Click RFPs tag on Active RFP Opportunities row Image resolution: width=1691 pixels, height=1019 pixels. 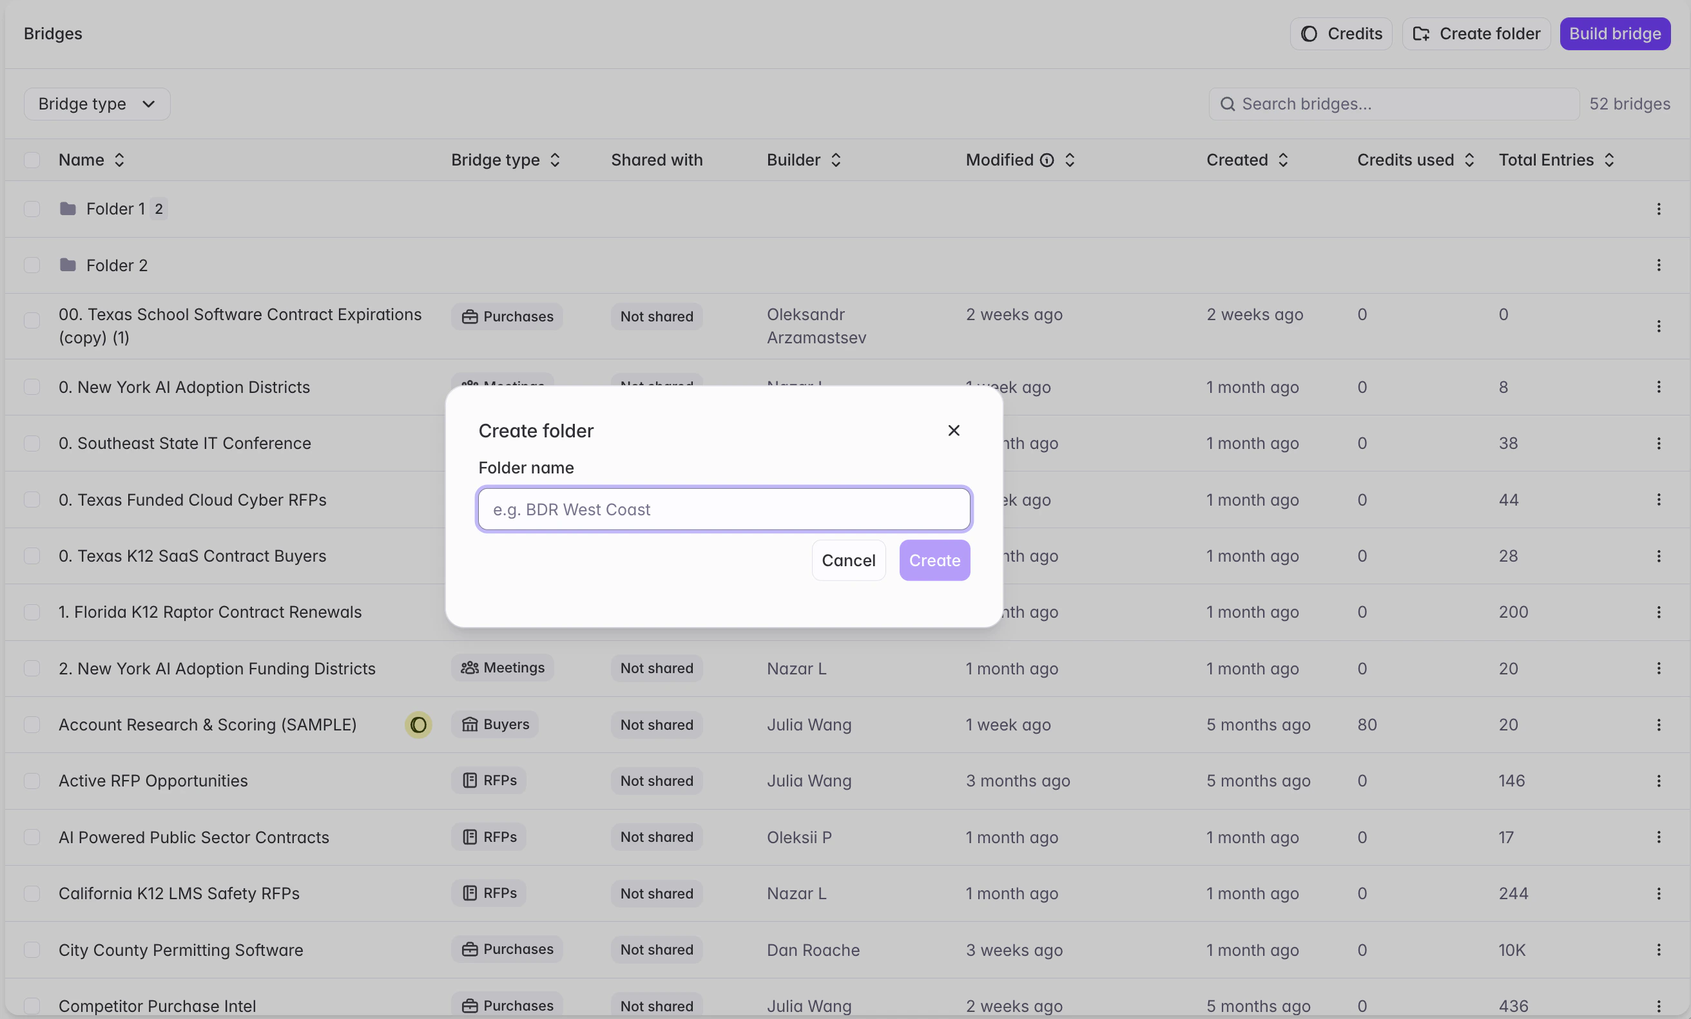488,781
